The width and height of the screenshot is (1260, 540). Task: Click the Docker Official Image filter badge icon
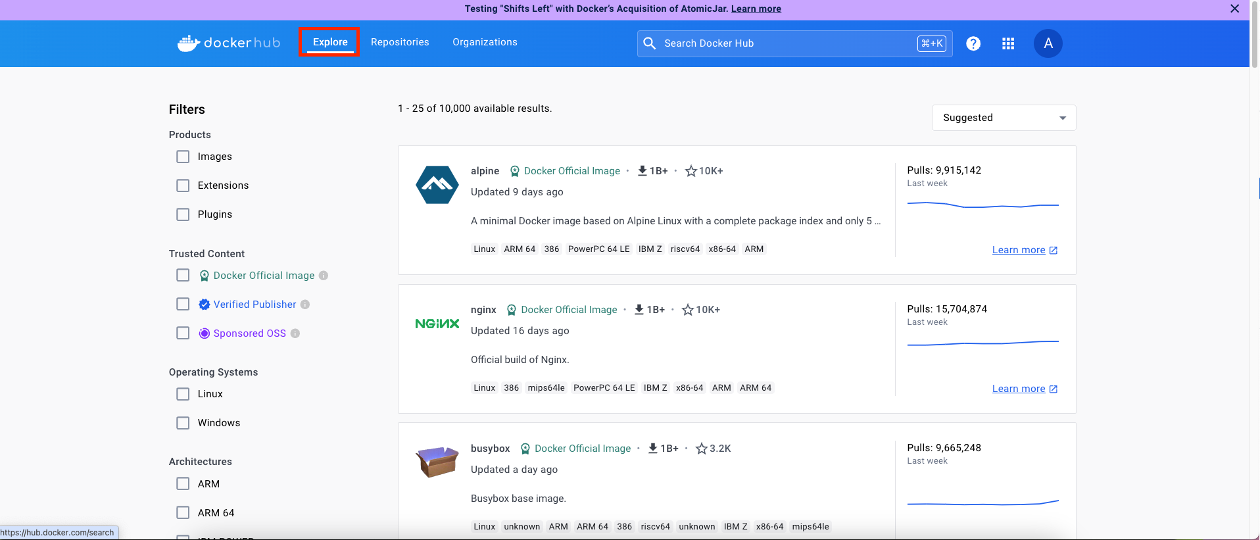pos(205,276)
